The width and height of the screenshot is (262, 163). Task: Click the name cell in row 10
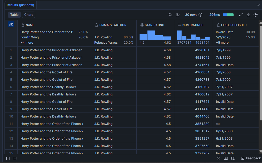pos(54,116)
